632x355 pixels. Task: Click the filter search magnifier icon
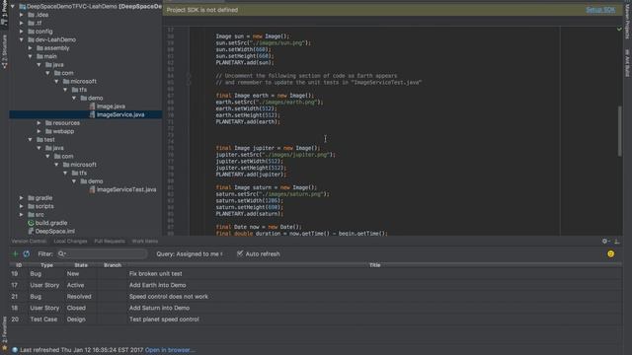(x=61, y=254)
